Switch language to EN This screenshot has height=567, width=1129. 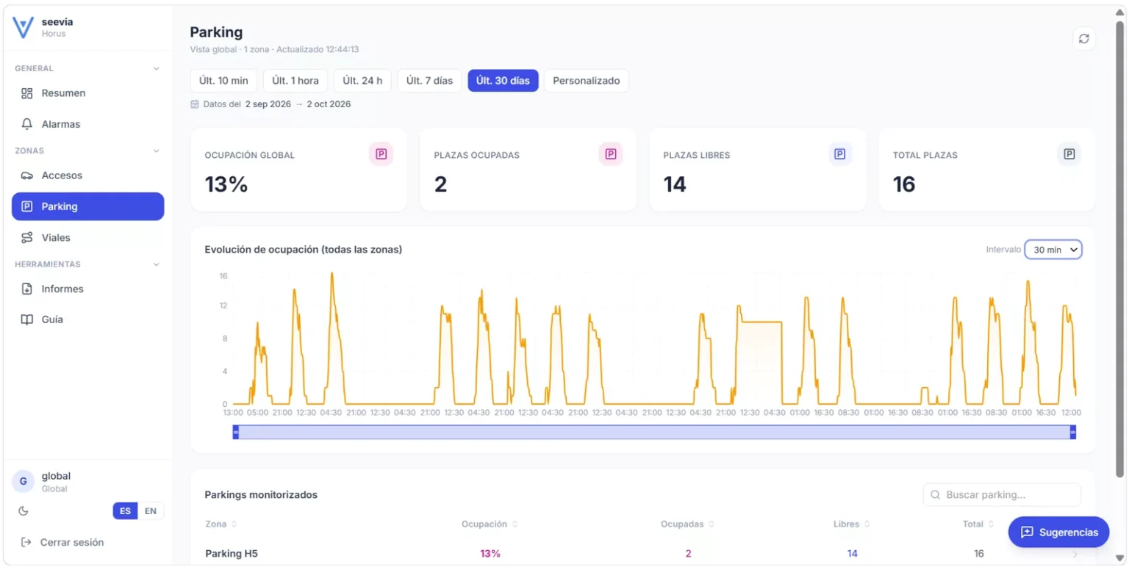(x=151, y=511)
